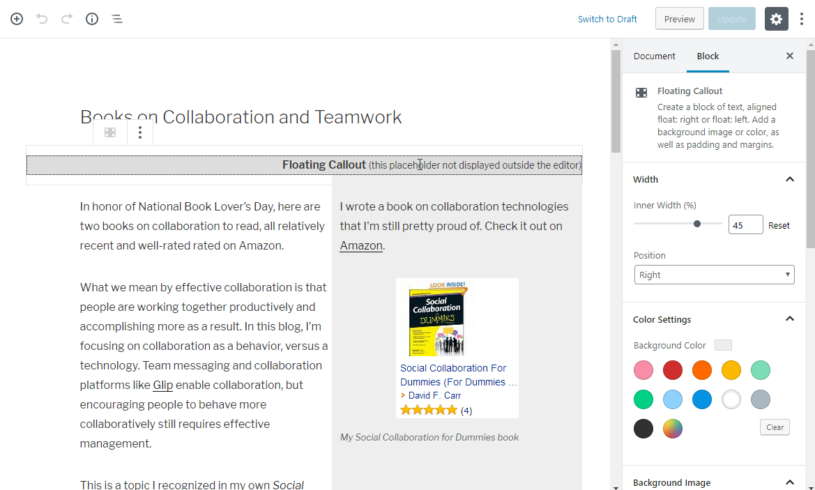
Task: Click the editor scroll up arrow
Action: (616, 45)
